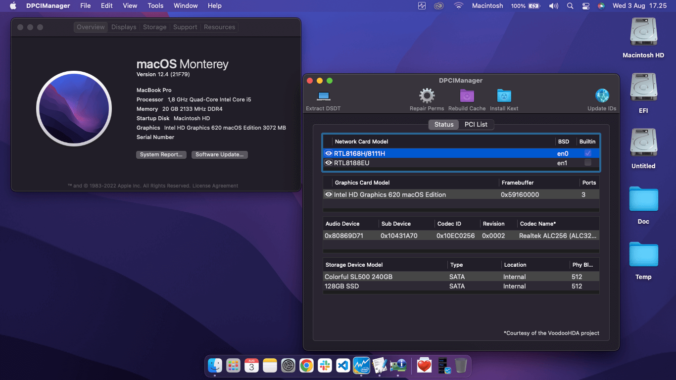Open Finder from the dock
The image size is (676, 380).
click(215, 366)
